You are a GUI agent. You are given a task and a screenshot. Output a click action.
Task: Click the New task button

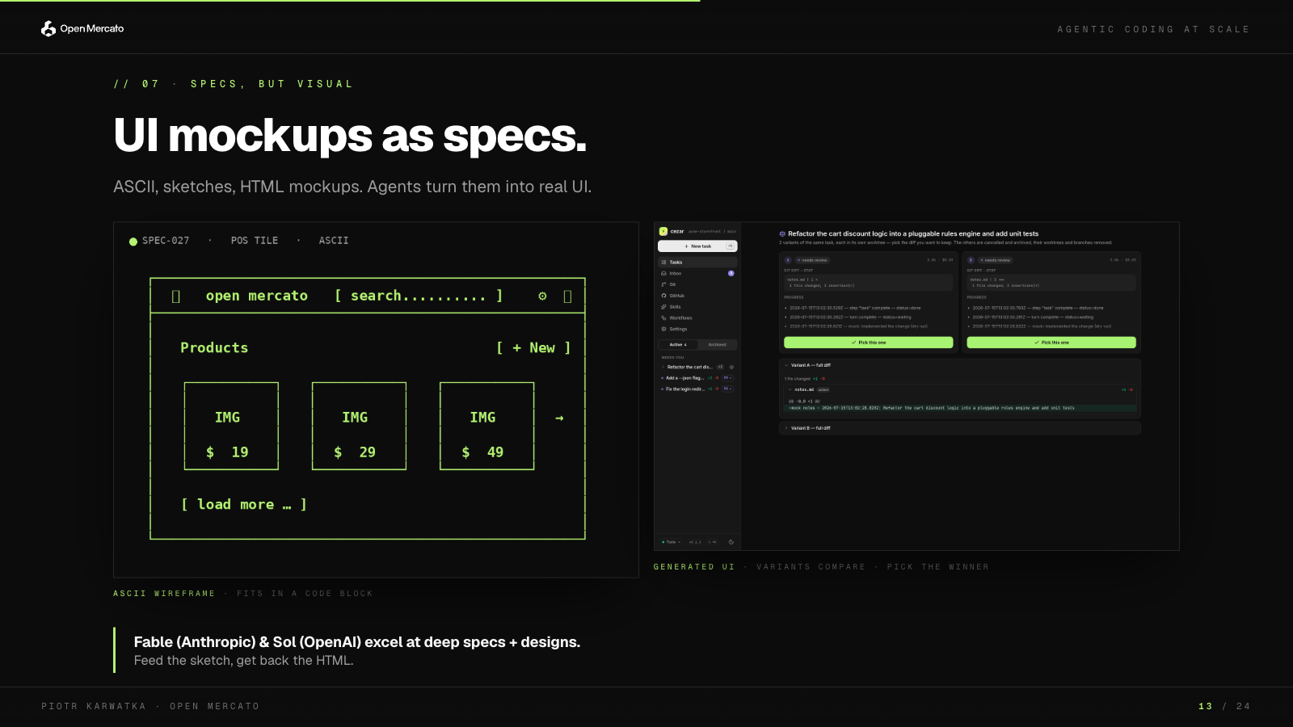click(x=697, y=246)
